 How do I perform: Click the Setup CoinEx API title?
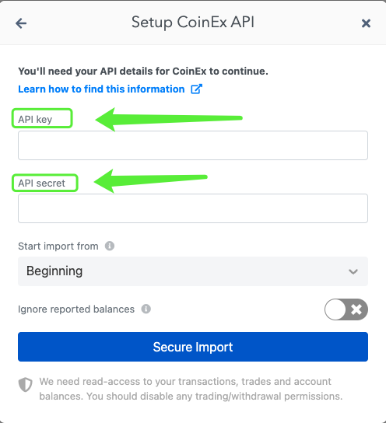[193, 23]
